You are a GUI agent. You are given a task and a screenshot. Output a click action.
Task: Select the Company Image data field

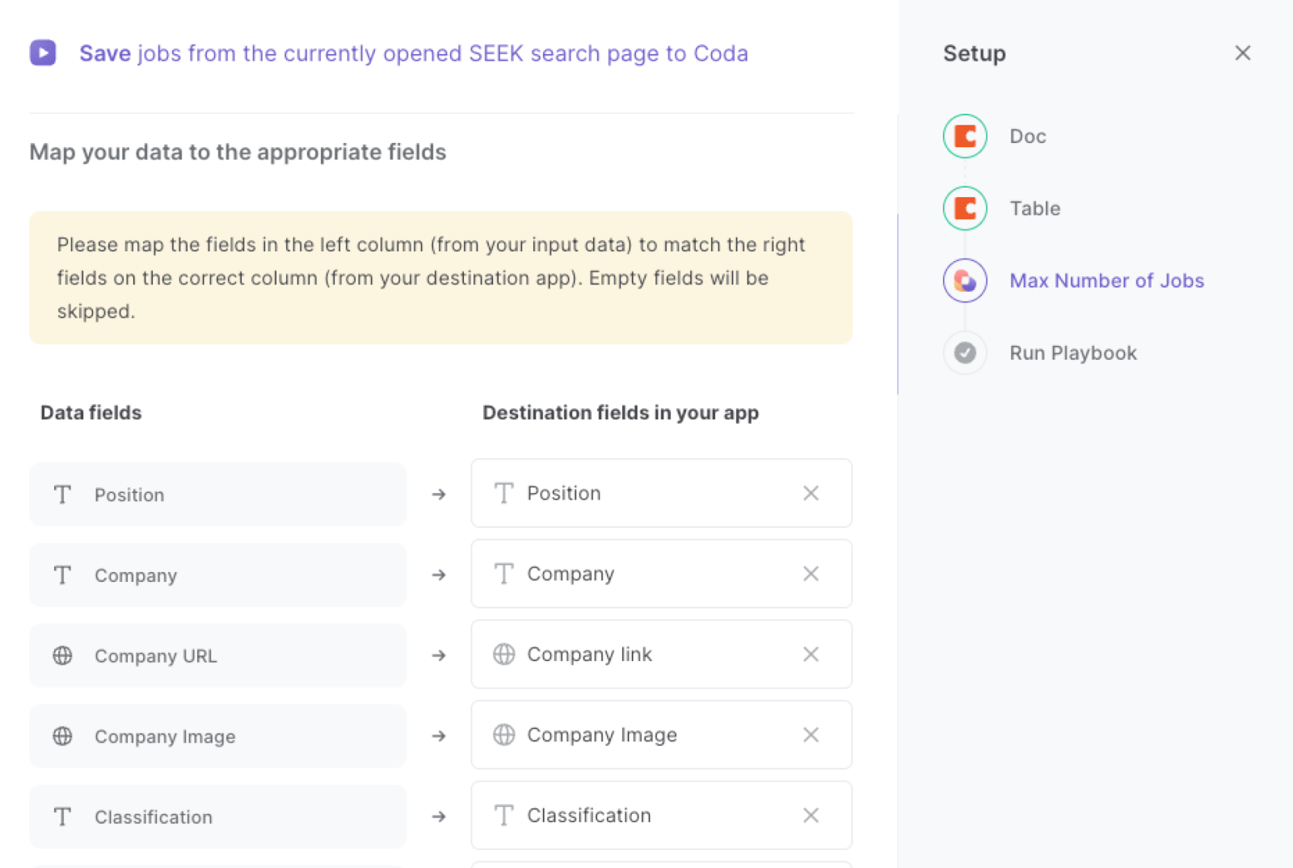[218, 736]
